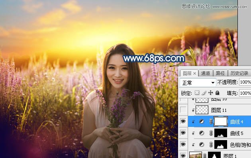The width and height of the screenshot is (251, 158).
Task: Select the 图层 (Layers) tab
Action: click(x=187, y=73)
